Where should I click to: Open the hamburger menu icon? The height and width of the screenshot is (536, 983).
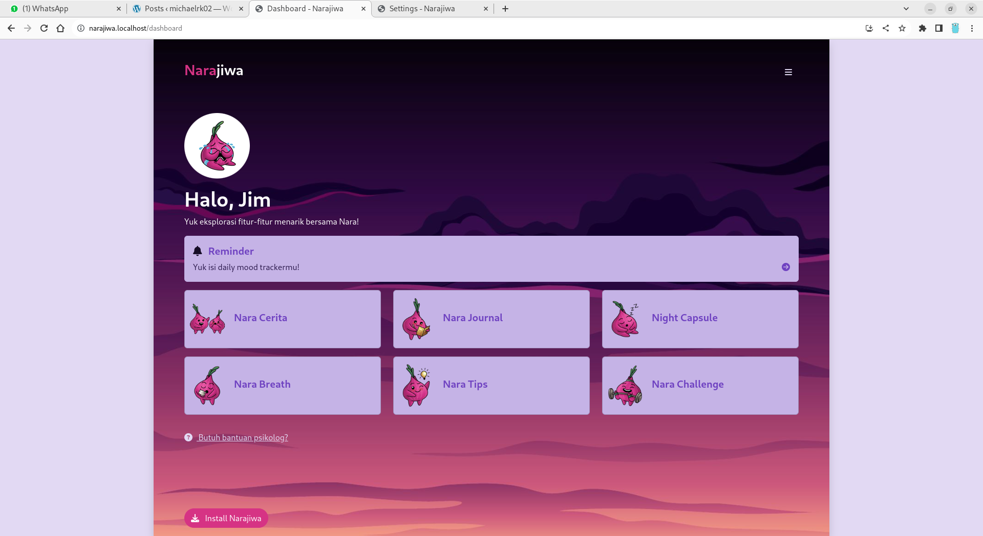788,72
